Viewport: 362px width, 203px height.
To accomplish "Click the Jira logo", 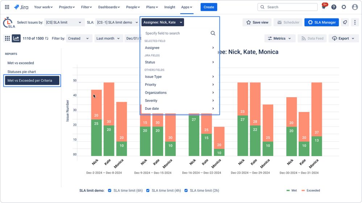I will 21,7.
